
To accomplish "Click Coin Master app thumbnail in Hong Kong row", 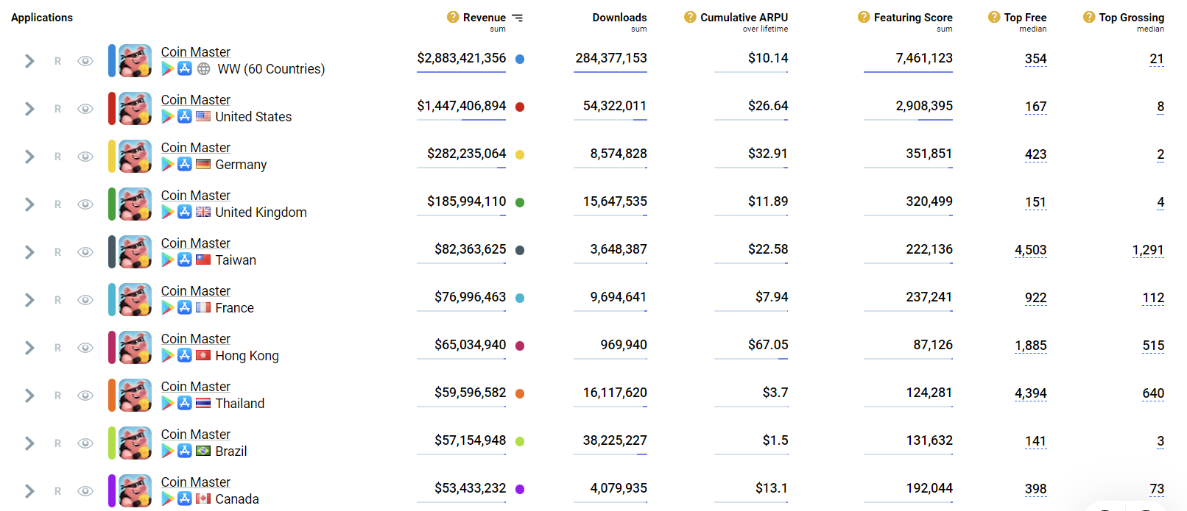I will 135,347.
